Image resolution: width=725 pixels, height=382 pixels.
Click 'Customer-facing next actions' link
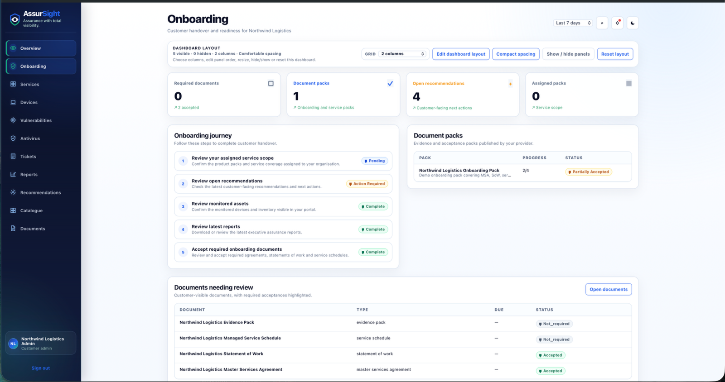pyautogui.click(x=442, y=108)
